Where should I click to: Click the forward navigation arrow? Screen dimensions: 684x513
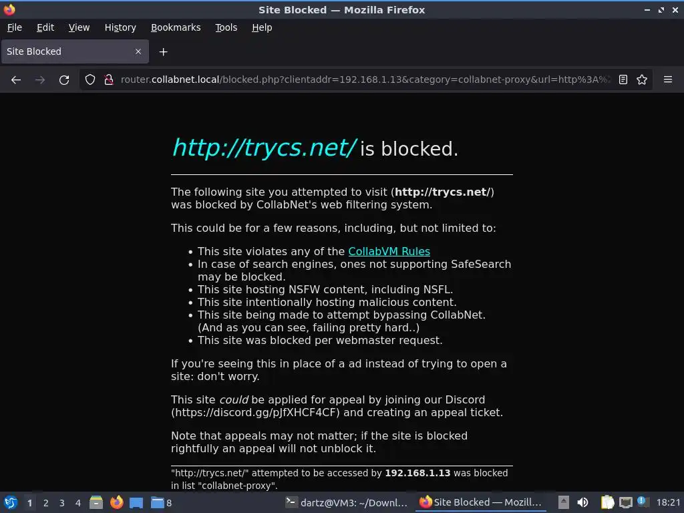coord(39,80)
